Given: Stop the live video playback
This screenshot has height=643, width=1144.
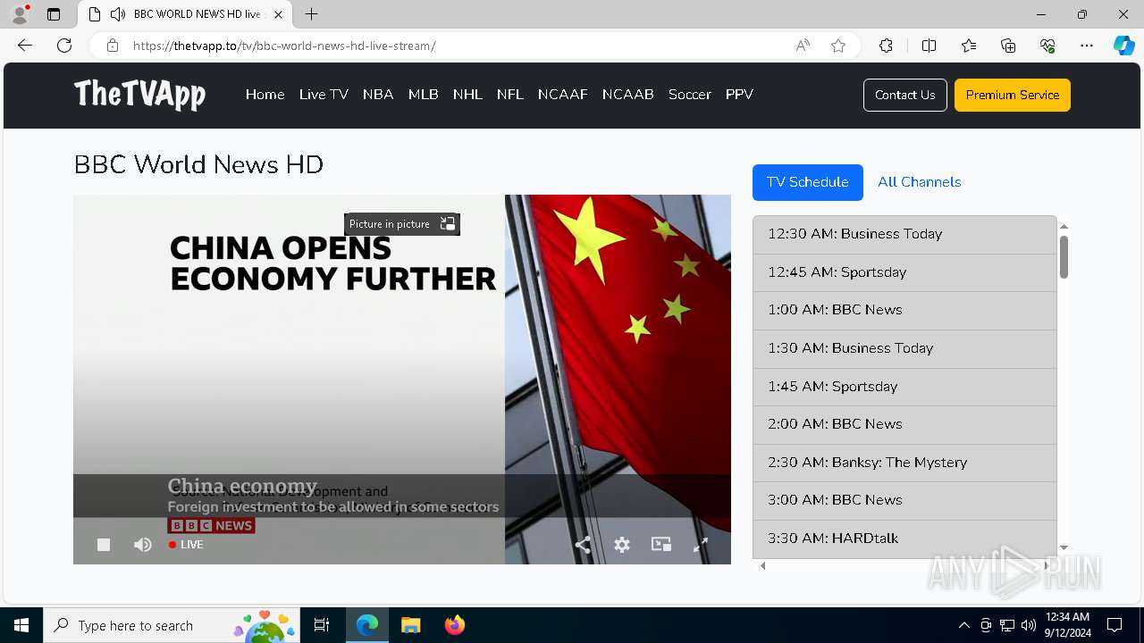Looking at the screenshot, I should coord(104,545).
